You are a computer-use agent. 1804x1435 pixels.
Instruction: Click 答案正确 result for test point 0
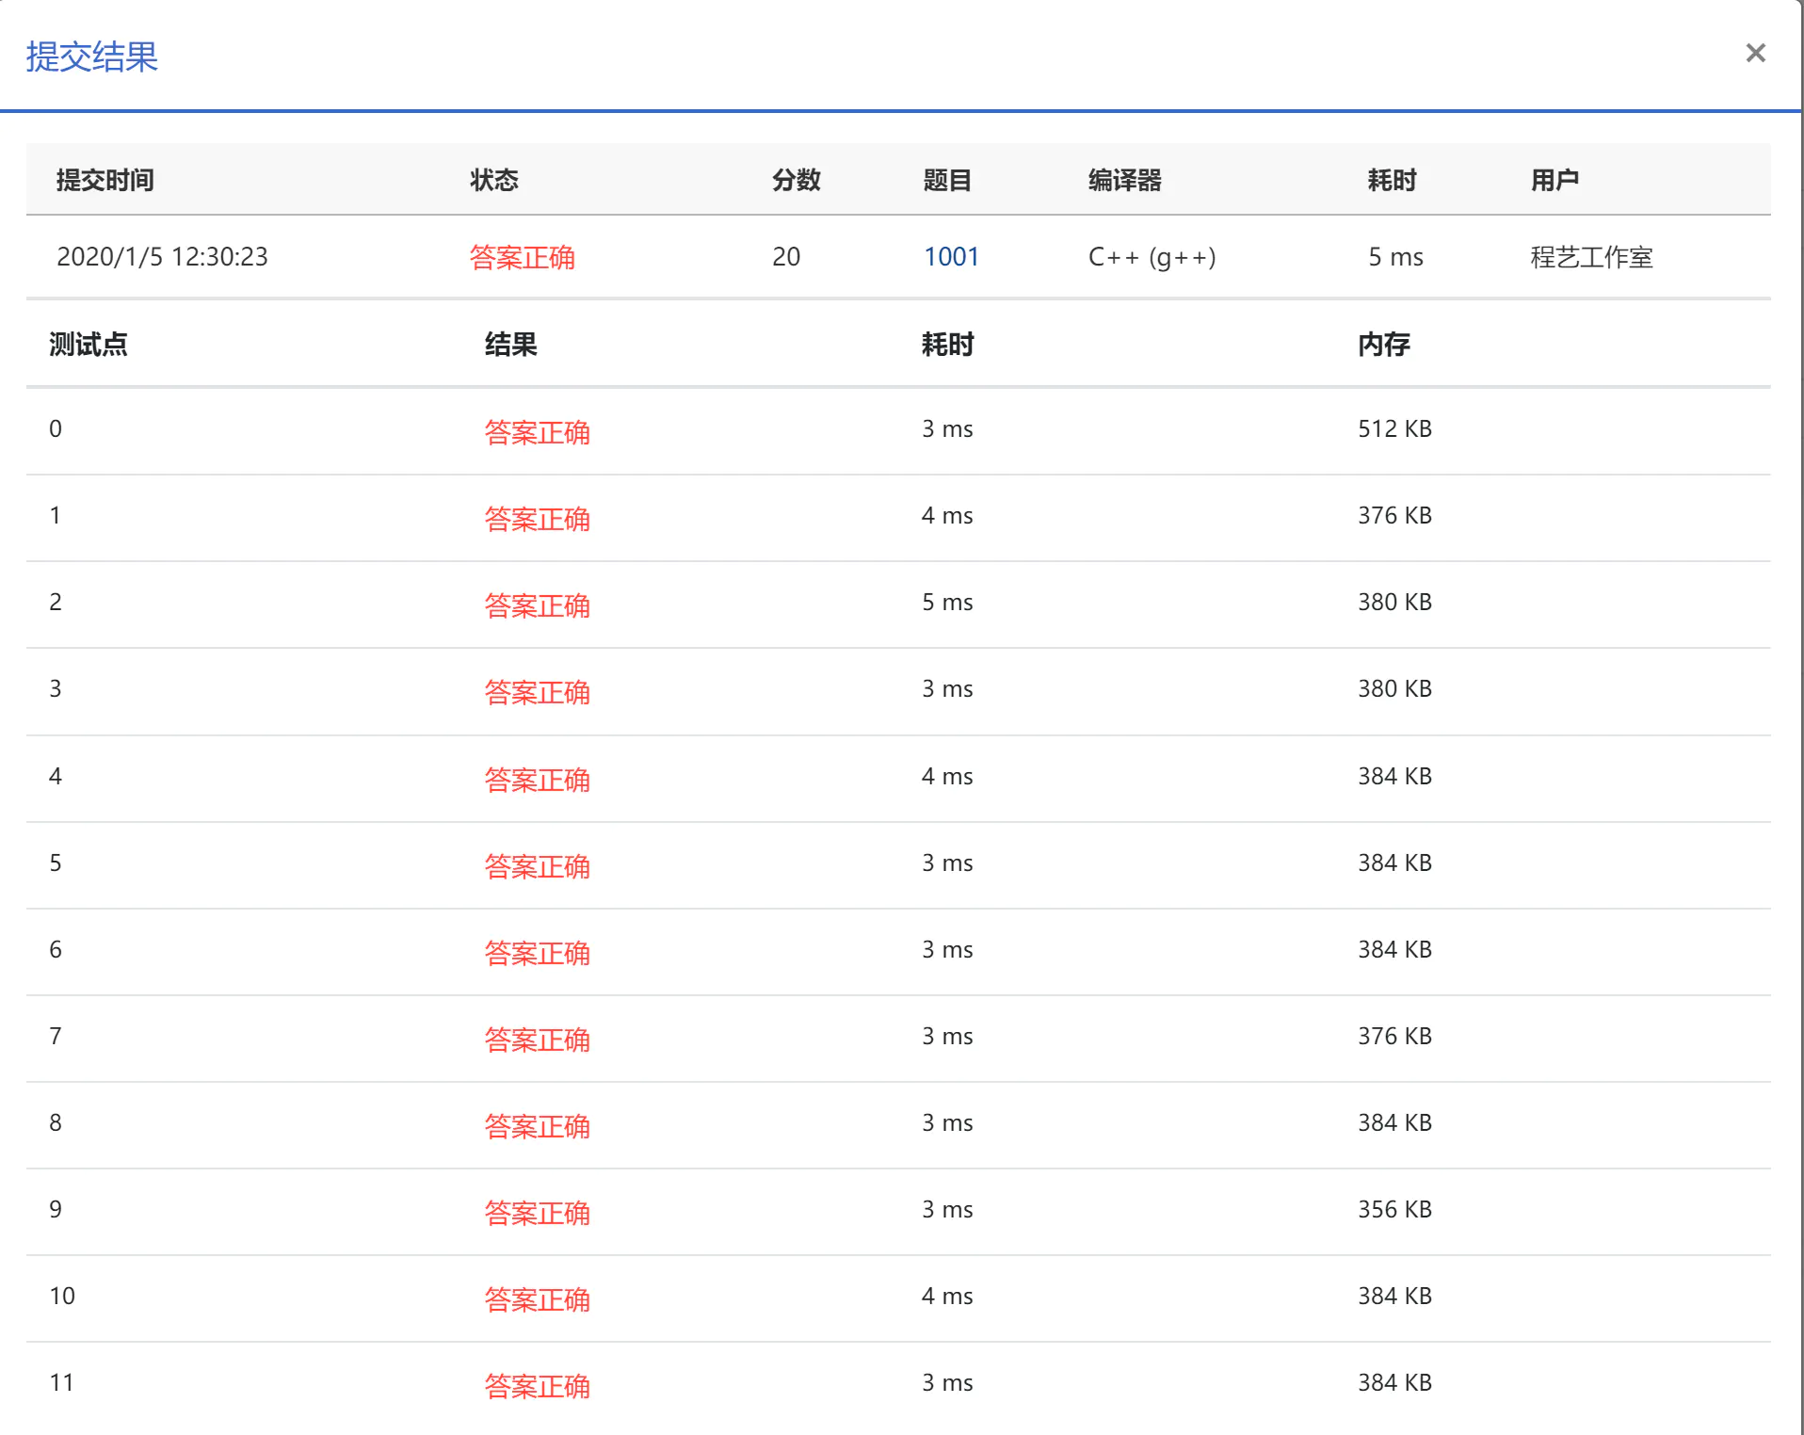[x=537, y=432]
